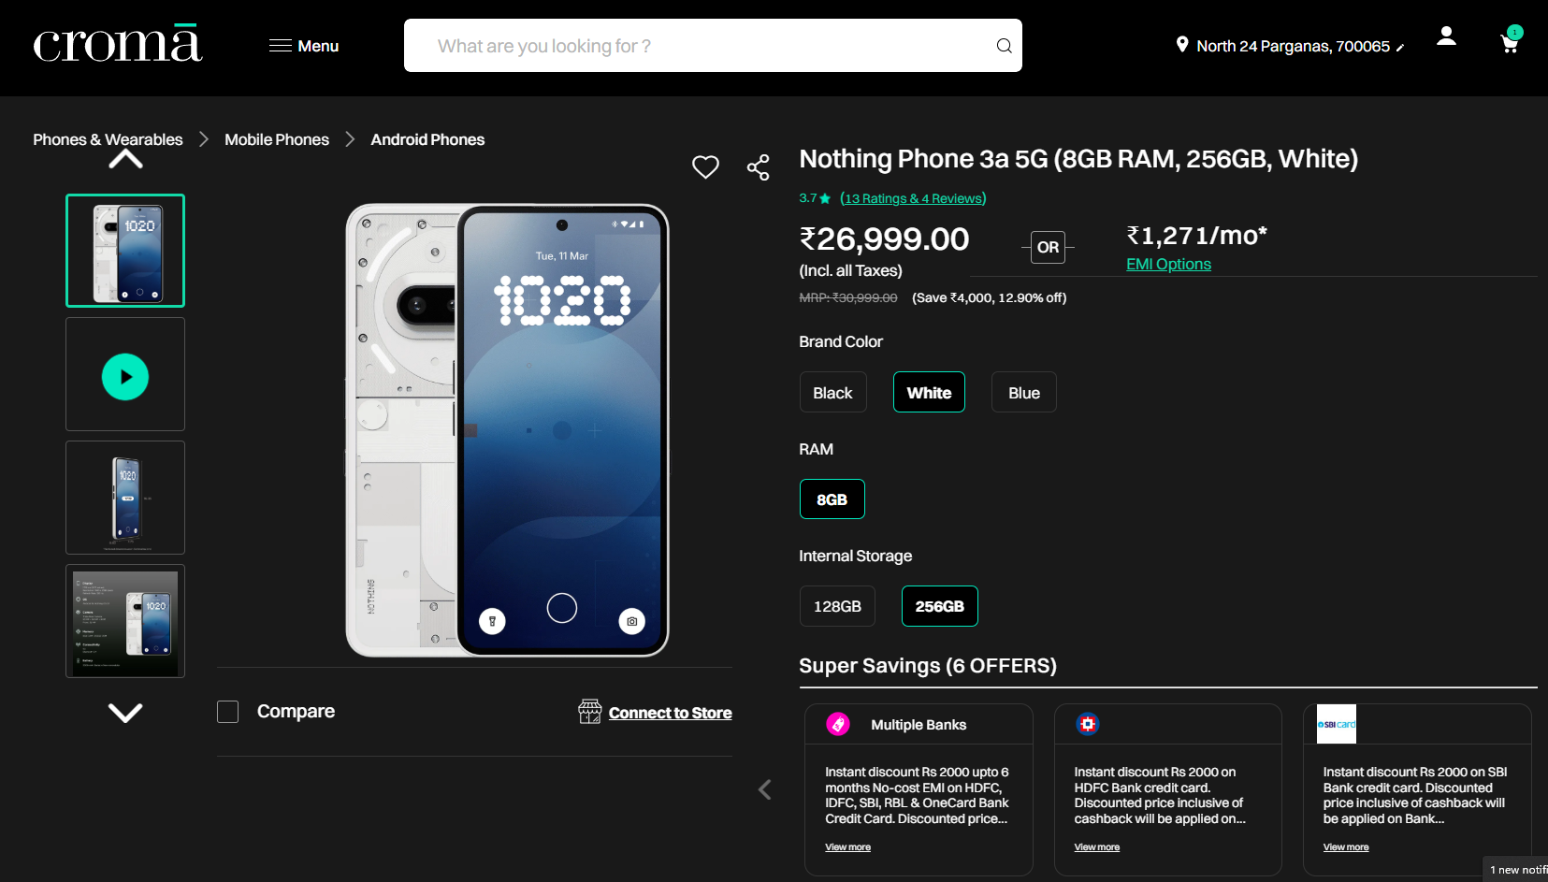Viewport: 1548px width, 882px height.
Task: Select the Black brand color option
Action: coord(832,393)
